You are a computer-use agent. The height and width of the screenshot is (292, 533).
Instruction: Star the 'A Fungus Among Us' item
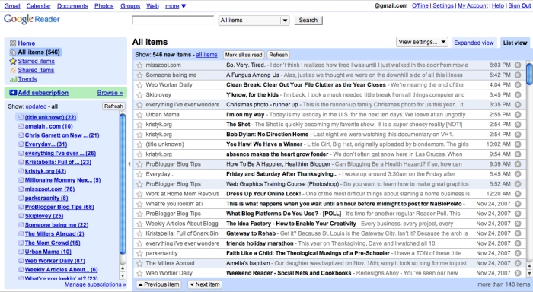point(139,75)
